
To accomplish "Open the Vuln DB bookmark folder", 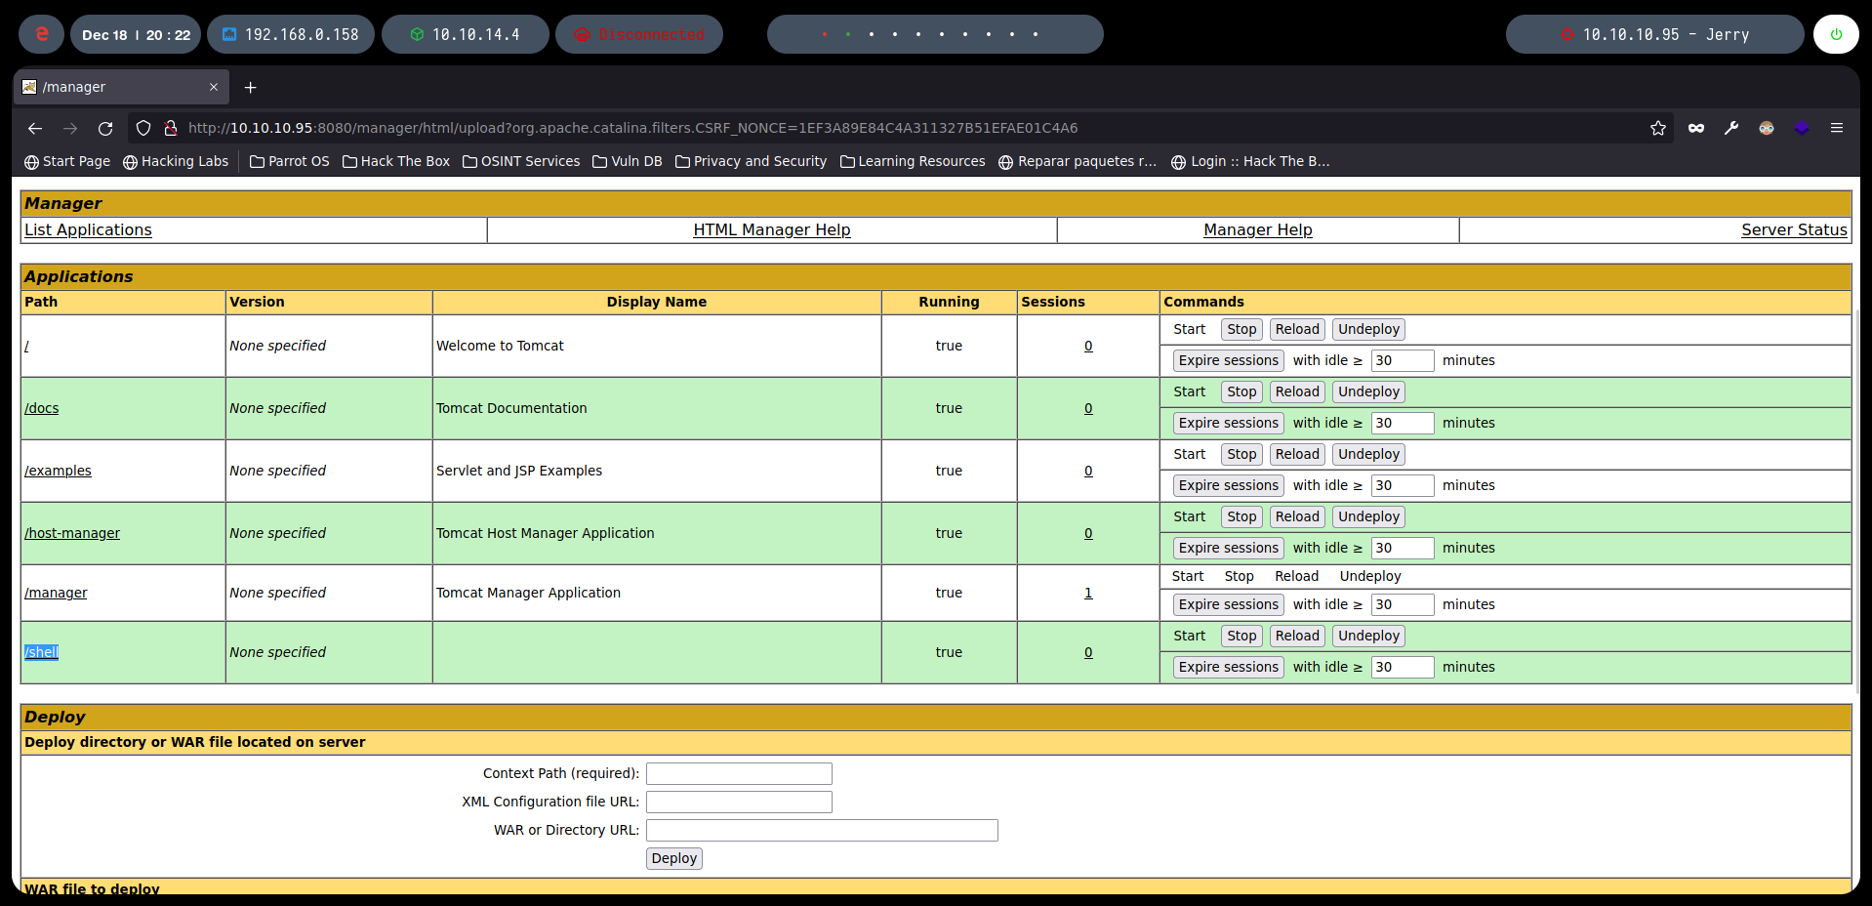I will coord(628,161).
